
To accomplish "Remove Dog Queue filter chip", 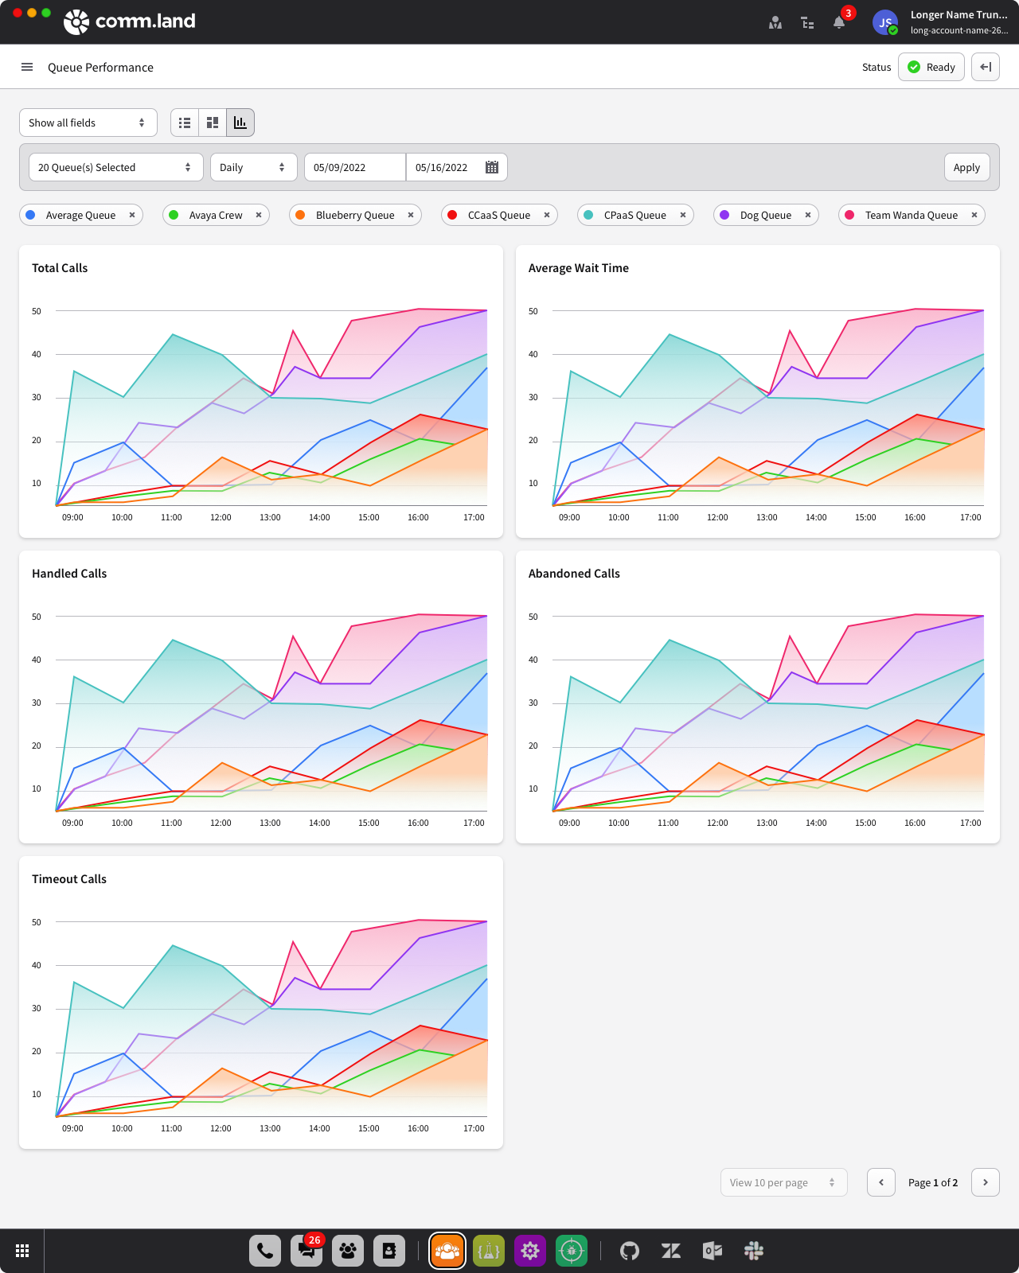I will click(808, 215).
